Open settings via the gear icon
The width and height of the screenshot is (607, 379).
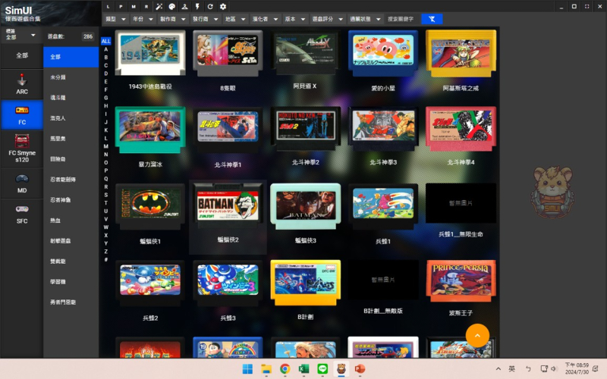[x=223, y=7]
